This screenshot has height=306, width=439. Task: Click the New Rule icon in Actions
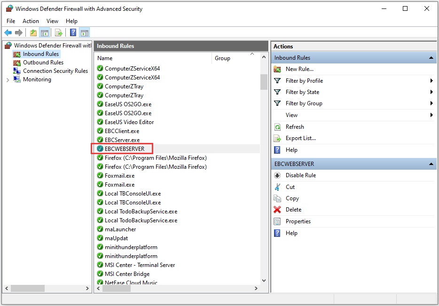click(x=277, y=69)
